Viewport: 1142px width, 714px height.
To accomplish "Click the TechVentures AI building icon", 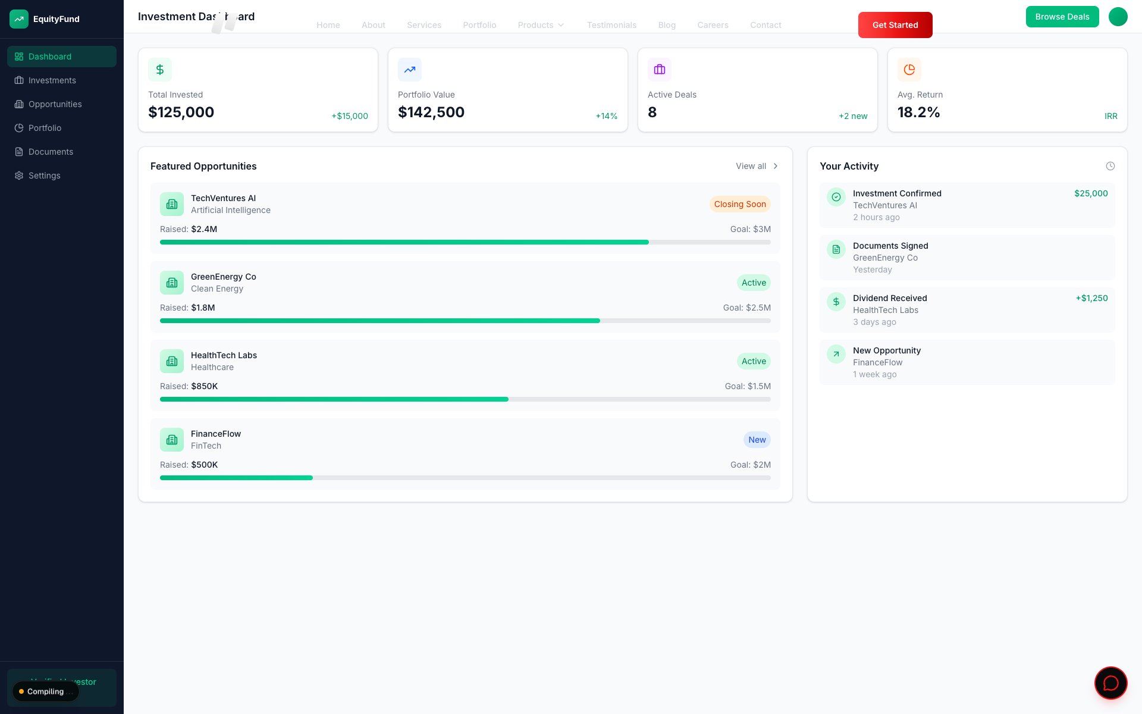I will click(172, 204).
